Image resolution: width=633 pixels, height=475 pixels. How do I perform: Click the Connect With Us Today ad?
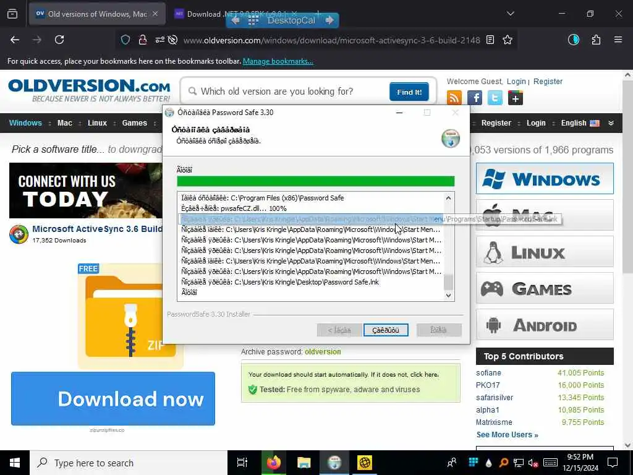[x=85, y=190]
